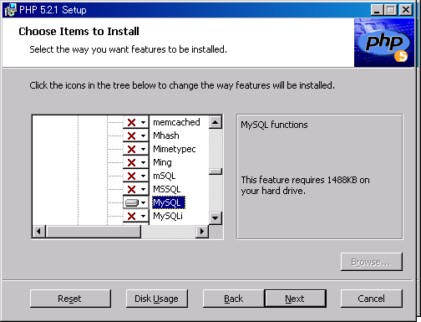The width and height of the screenshot is (421, 322).
Task: Click the Reset button
Action: [70, 299]
